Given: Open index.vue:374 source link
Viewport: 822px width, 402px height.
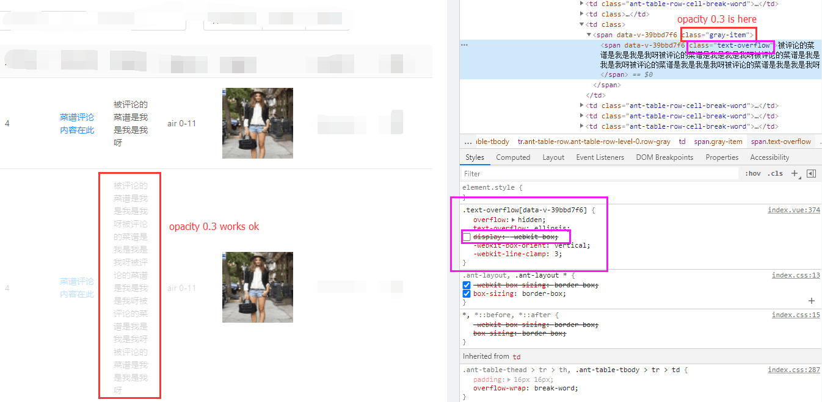Looking at the screenshot, I should [x=793, y=209].
